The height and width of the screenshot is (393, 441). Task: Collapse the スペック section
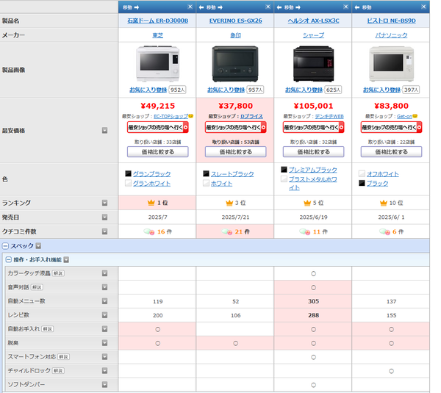click(5, 246)
